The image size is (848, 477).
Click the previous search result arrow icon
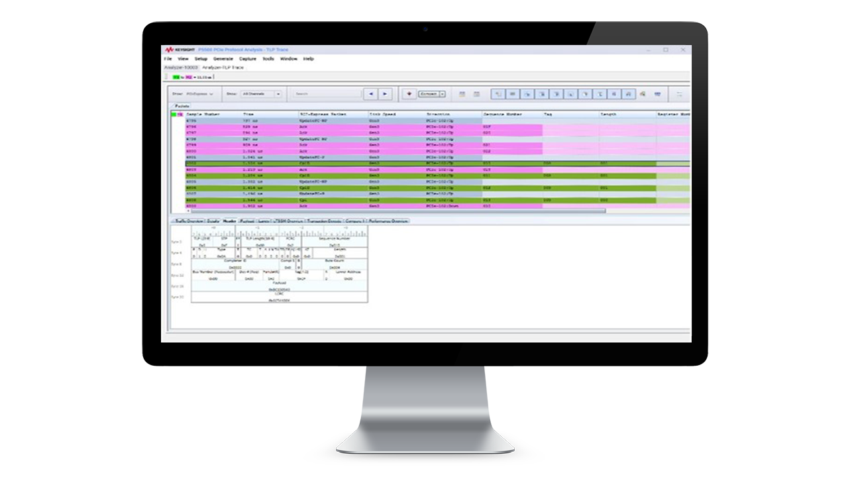click(370, 93)
